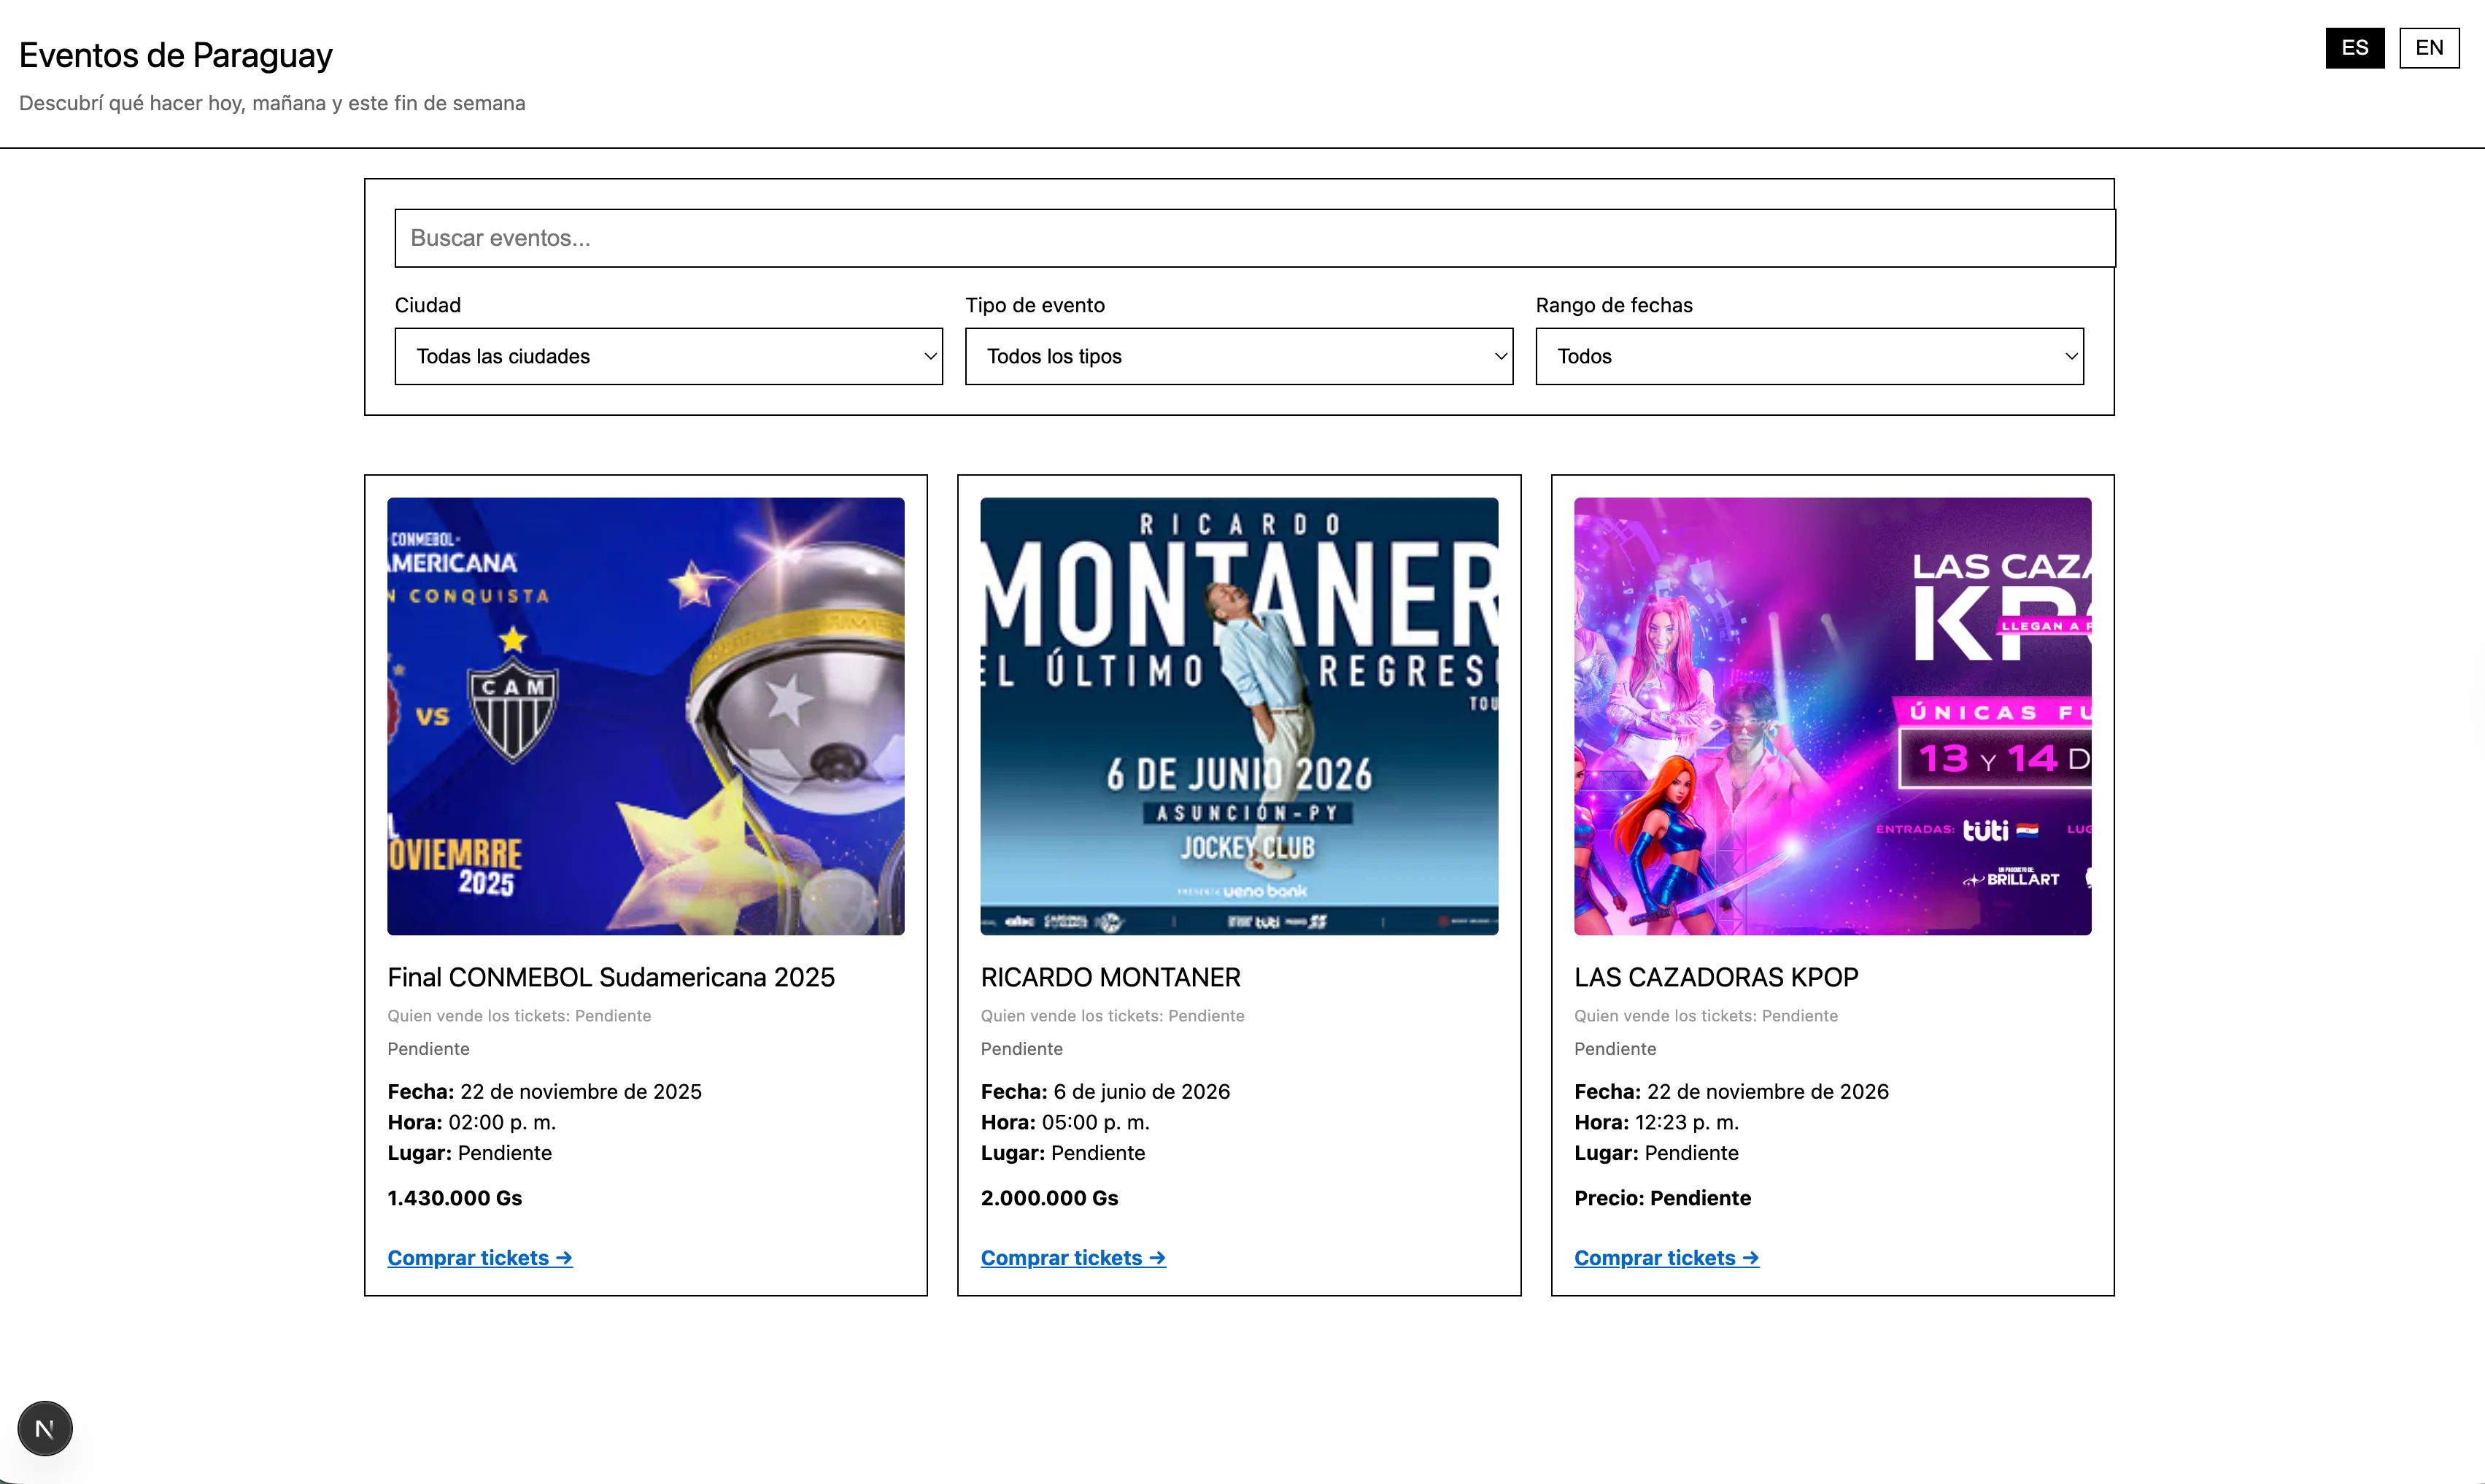Click the Eventos de Paraguay title
The width and height of the screenshot is (2485, 1484).
[x=175, y=55]
